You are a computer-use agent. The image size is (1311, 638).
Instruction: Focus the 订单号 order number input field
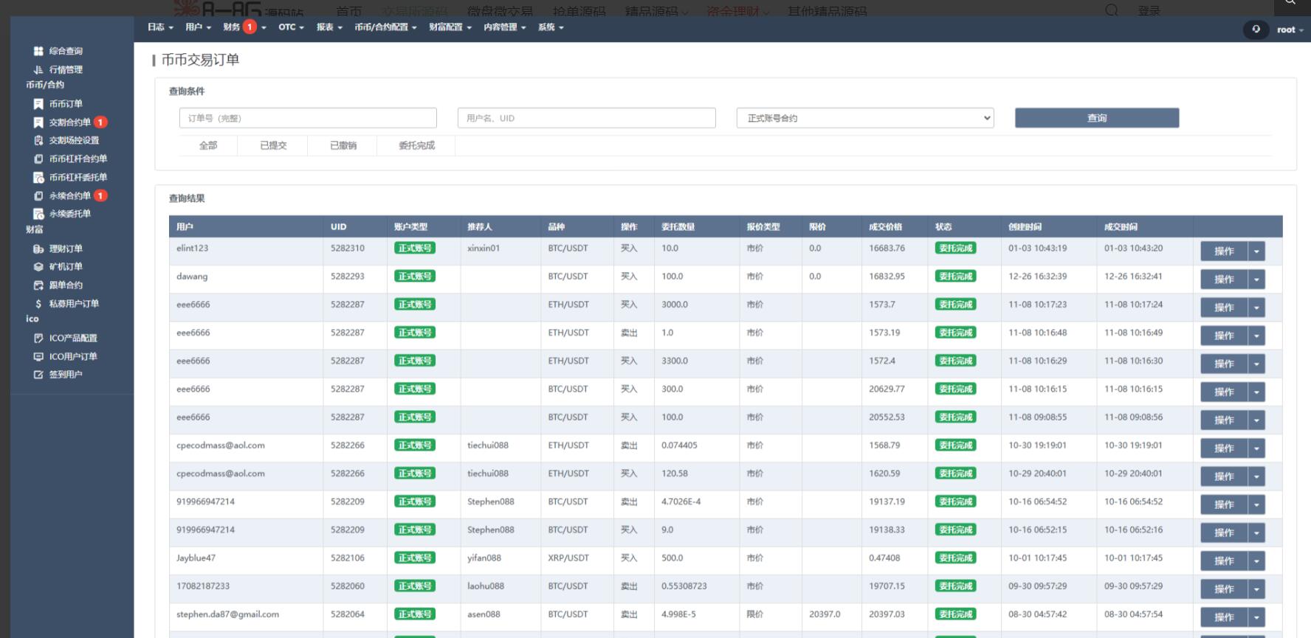tap(308, 118)
